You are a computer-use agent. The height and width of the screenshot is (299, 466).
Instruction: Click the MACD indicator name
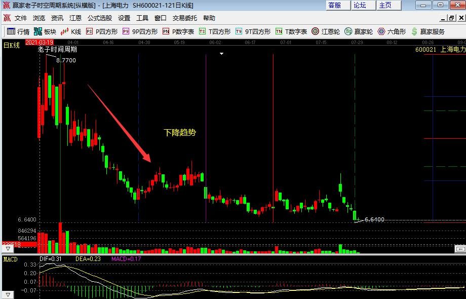11,259
